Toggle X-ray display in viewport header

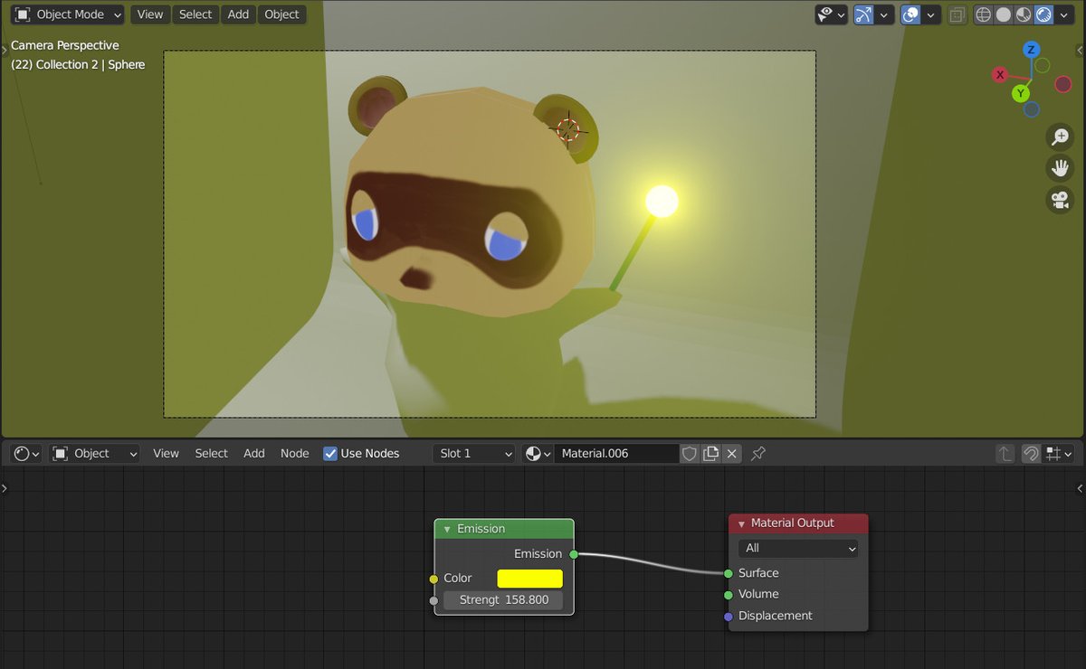click(957, 14)
